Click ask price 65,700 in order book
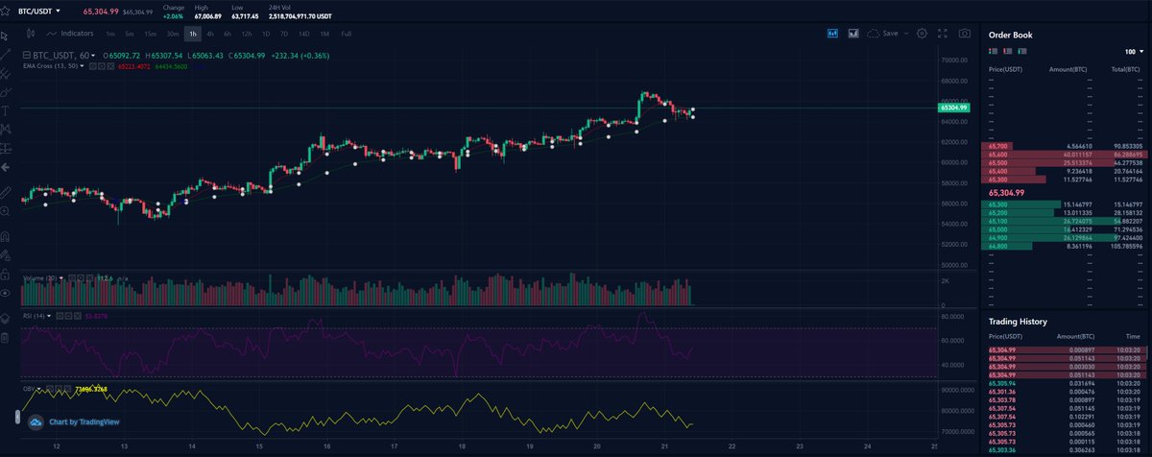 coord(998,145)
